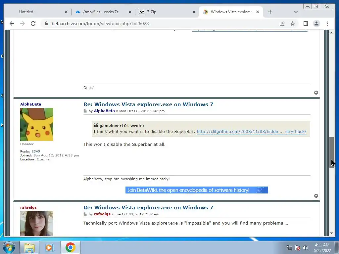Open rafaelgs's post title link

point(148,208)
